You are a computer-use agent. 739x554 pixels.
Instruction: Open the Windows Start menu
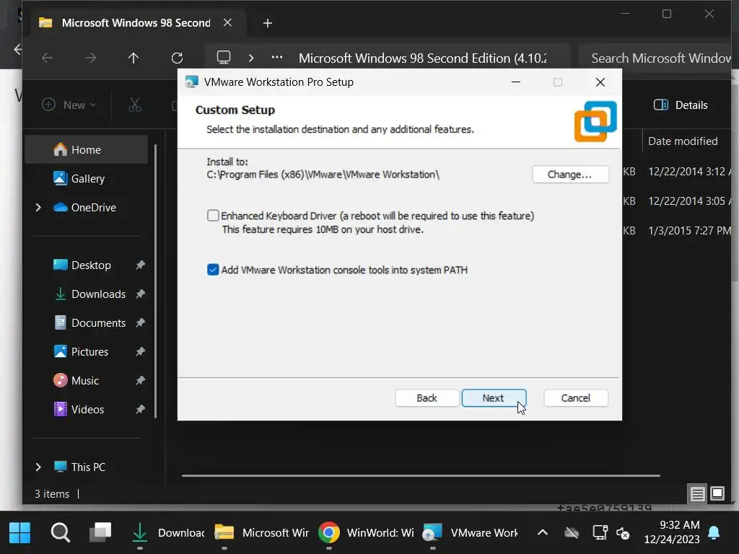(19, 533)
